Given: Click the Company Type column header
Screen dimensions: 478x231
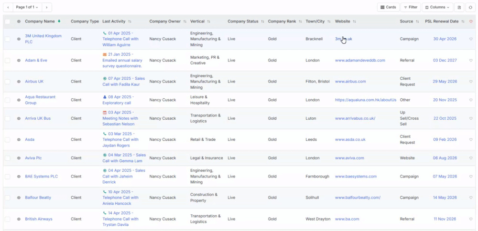Looking at the screenshot, I should [x=85, y=21].
